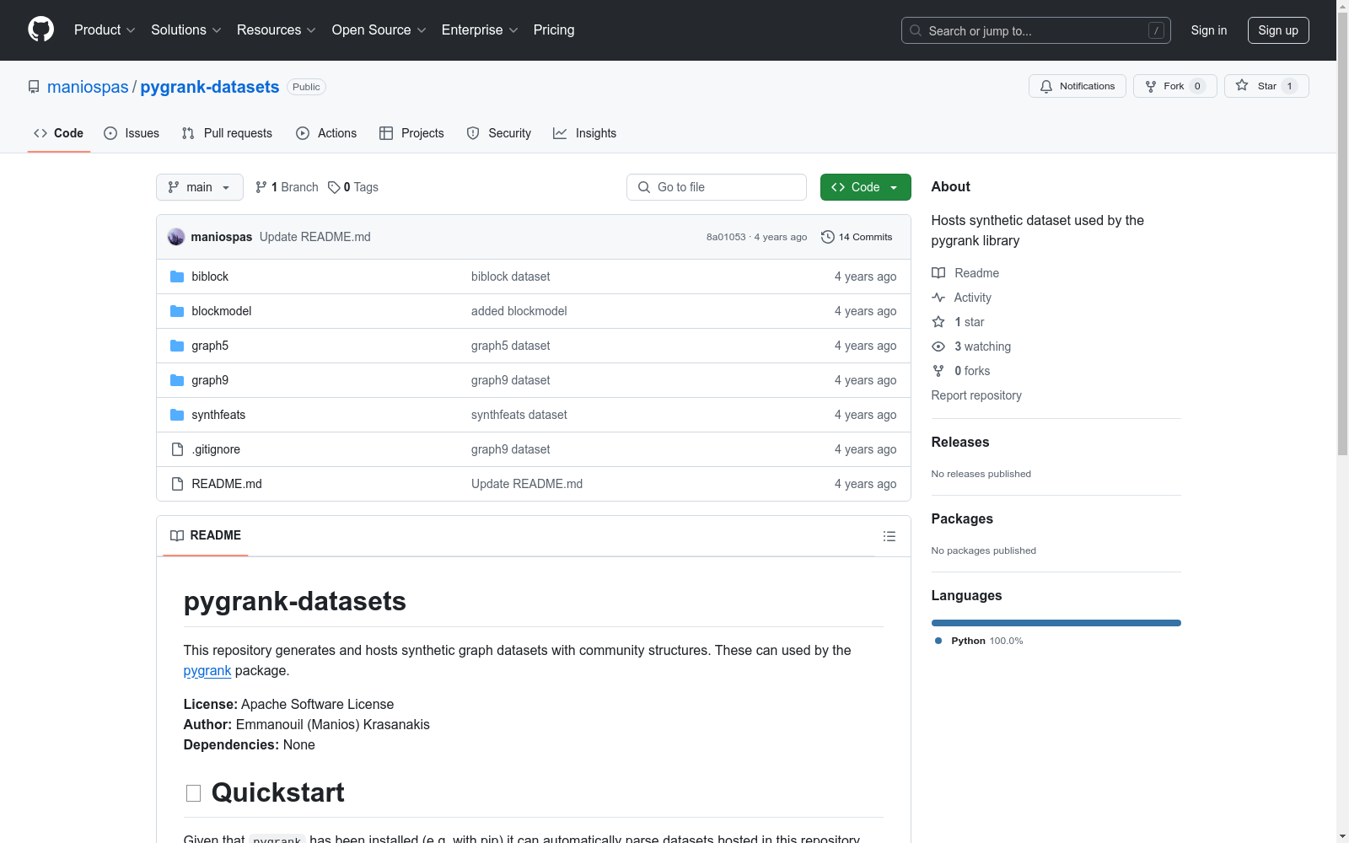This screenshot has height=843, width=1349.
Task: Open the GitHub home logo
Action: click(40, 30)
